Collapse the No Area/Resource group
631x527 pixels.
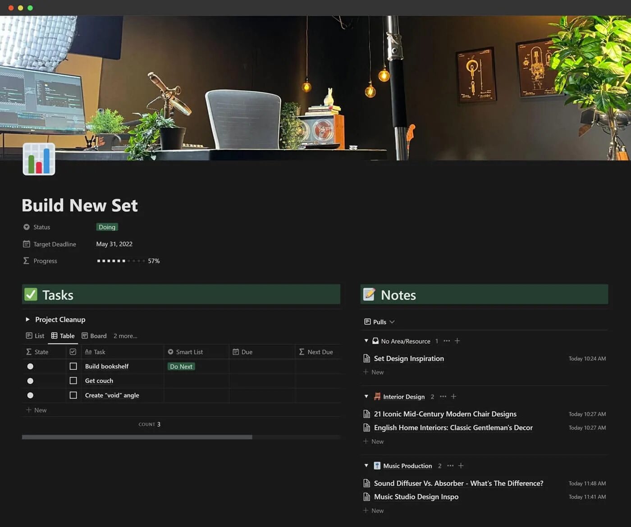[x=366, y=341]
